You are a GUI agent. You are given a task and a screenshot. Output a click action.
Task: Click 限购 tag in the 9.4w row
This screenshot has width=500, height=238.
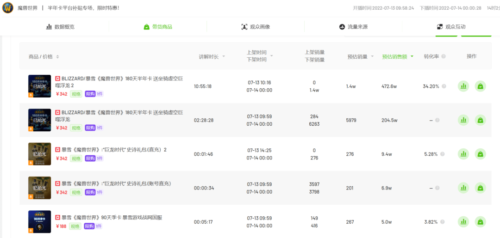point(90,159)
